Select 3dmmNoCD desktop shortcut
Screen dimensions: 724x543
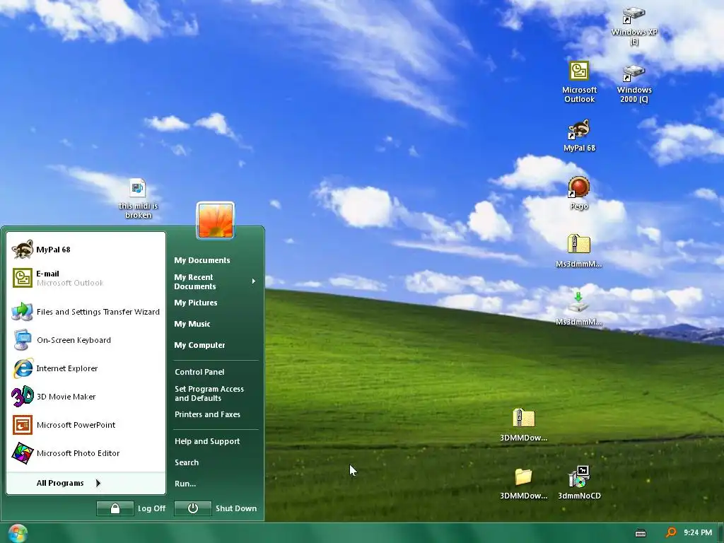(579, 482)
